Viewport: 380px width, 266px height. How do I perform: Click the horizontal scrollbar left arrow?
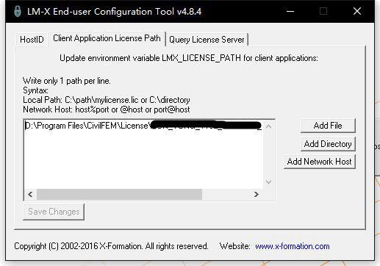click(x=30, y=195)
